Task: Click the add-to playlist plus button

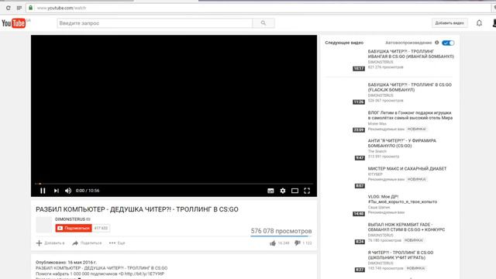Action: [x=50, y=243]
